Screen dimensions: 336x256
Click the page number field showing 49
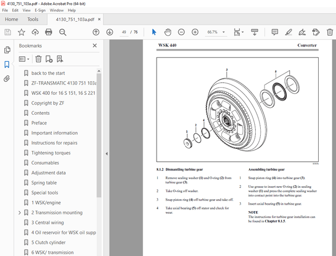pyautogui.click(x=124, y=32)
